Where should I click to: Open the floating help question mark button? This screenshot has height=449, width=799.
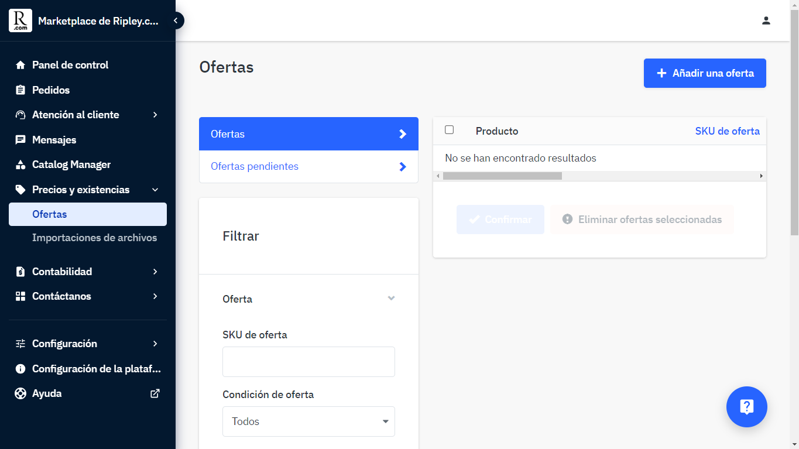pyautogui.click(x=746, y=406)
